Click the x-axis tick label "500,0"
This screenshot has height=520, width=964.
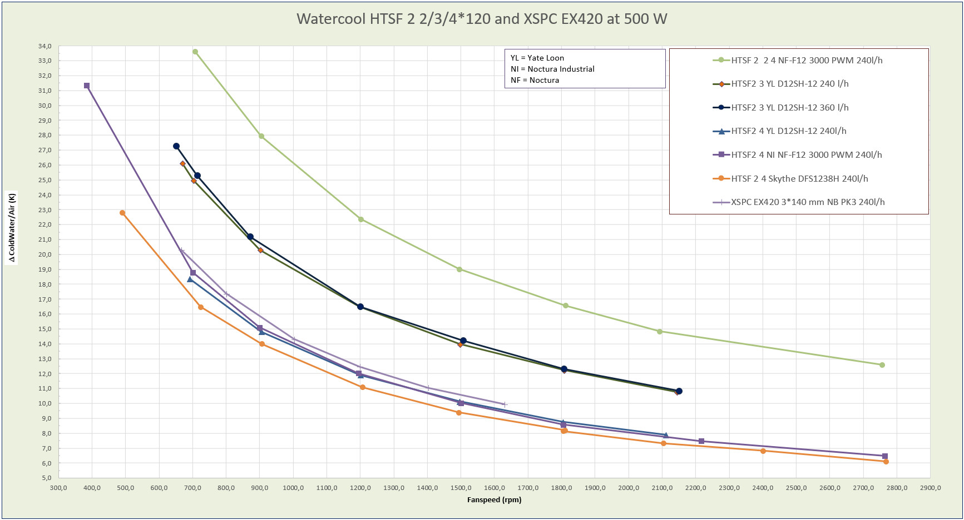(x=126, y=488)
